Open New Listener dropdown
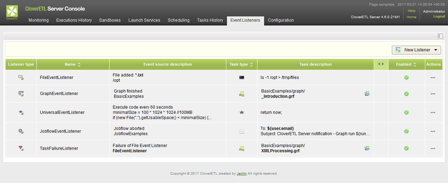The height and width of the screenshot is (183, 448). coord(416,50)
